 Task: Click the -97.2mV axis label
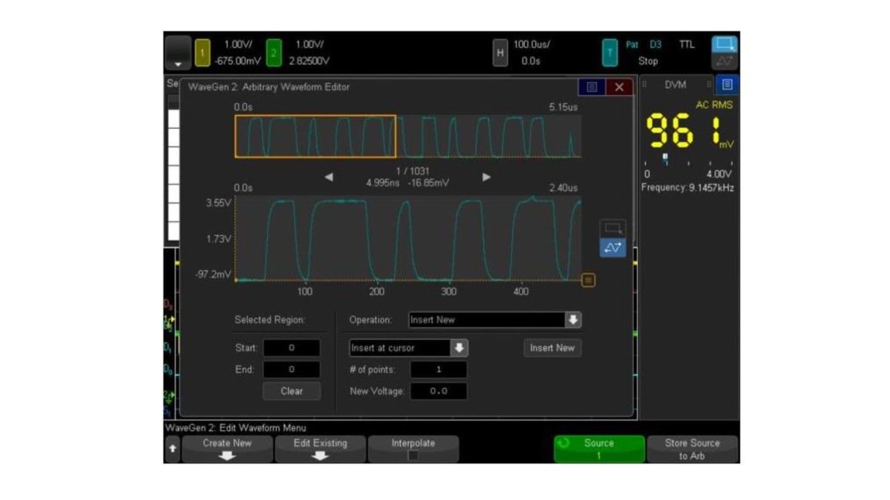[x=213, y=274]
